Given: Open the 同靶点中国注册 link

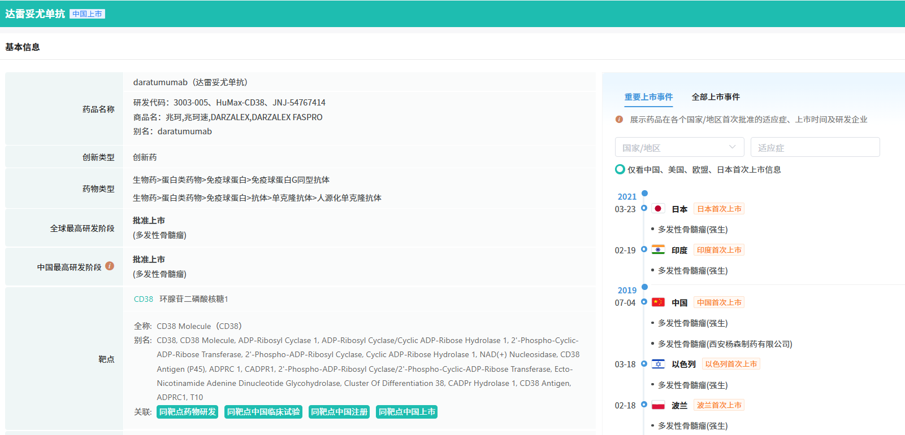Looking at the screenshot, I should point(339,412).
